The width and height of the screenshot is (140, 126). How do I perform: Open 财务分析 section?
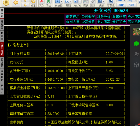104,17
